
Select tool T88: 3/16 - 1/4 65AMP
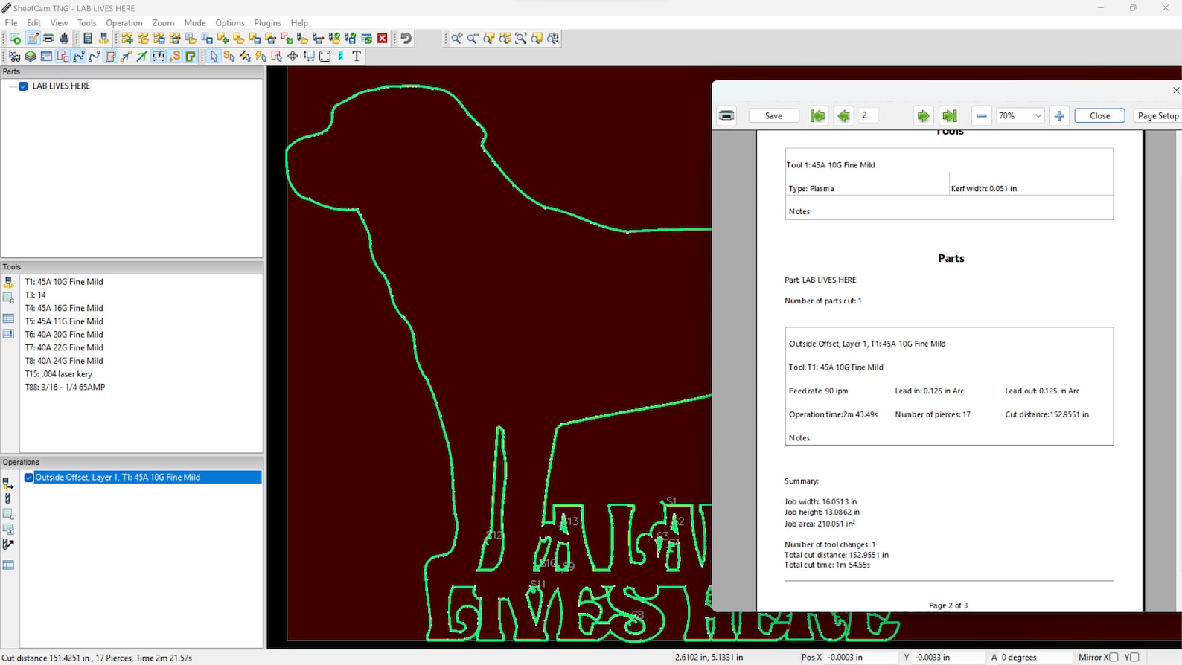click(65, 388)
